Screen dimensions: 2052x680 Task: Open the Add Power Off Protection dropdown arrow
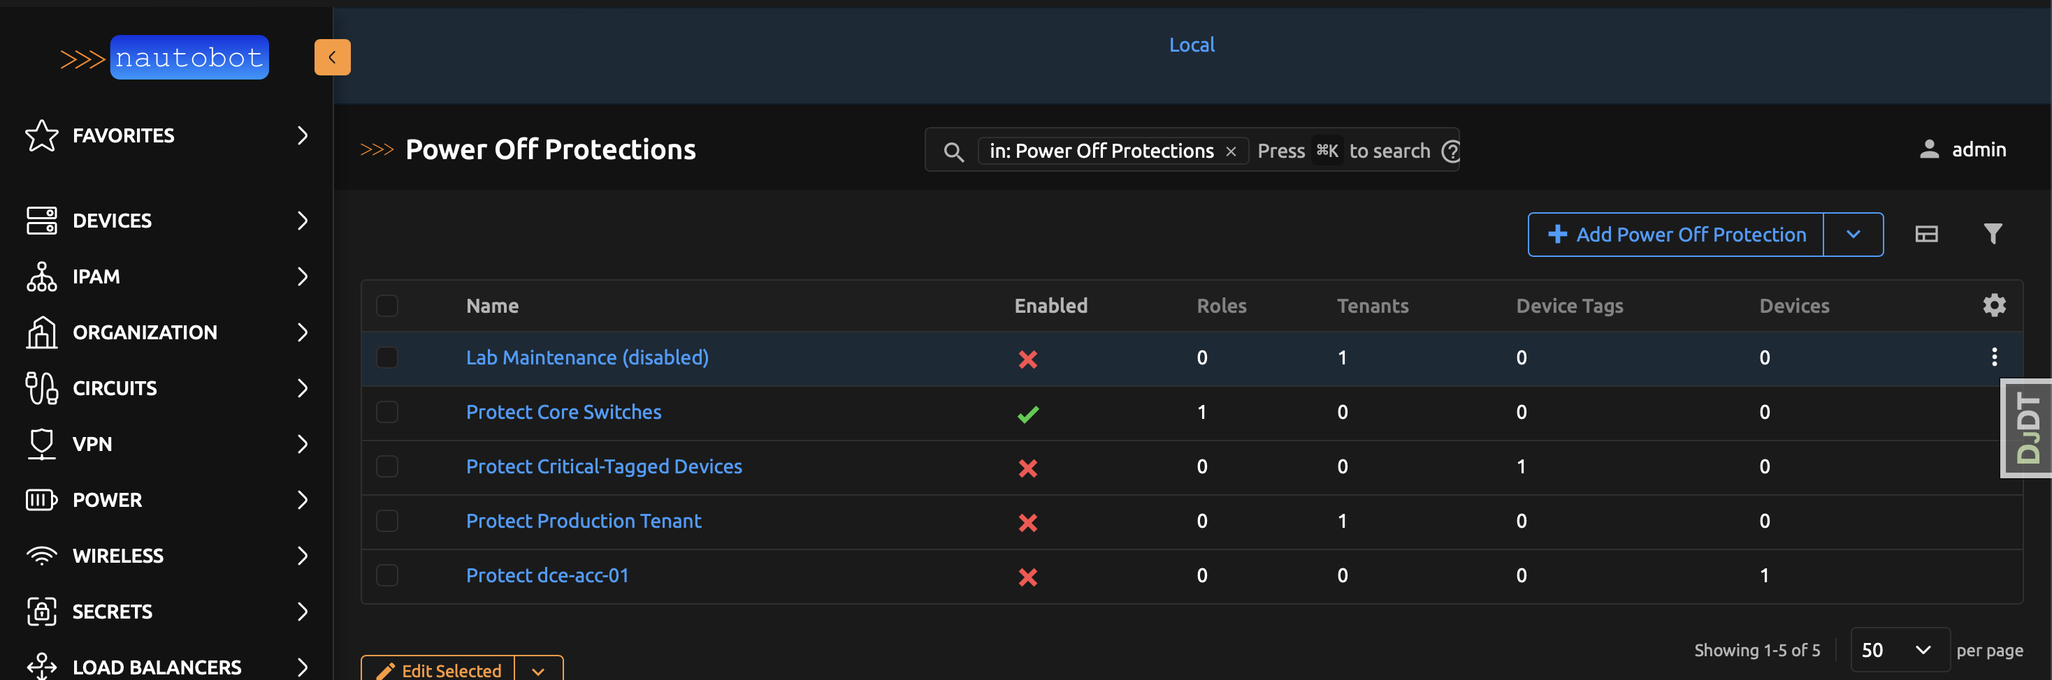point(1853,235)
